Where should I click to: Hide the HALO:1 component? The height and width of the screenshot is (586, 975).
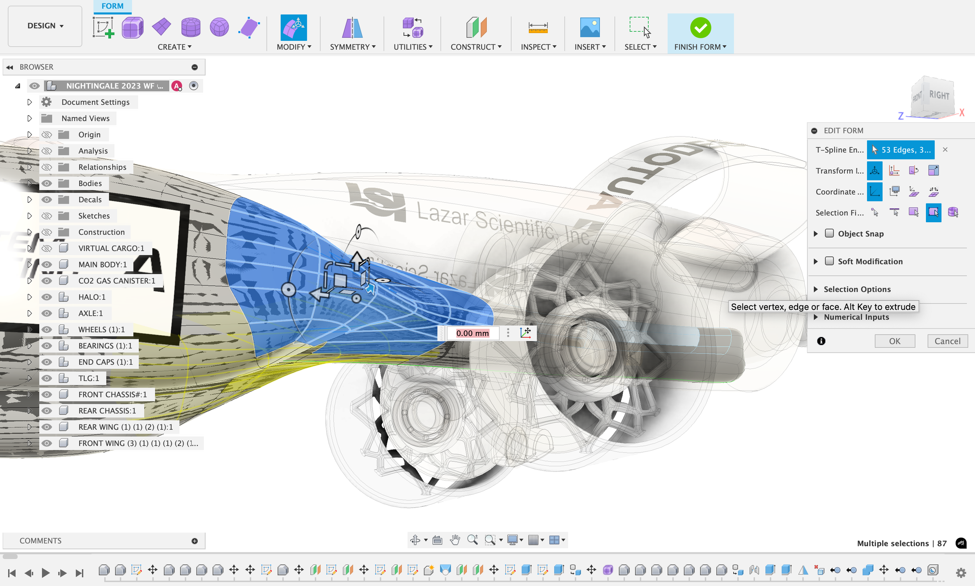pyautogui.click(x=46, y=297)
